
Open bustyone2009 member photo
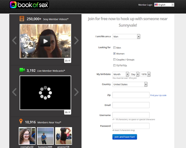tap(45, 136)
